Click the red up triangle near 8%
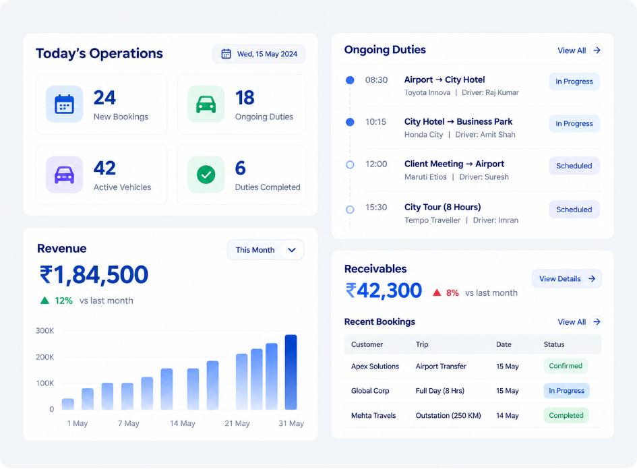 pyautogui.click(x=437, y=292)
